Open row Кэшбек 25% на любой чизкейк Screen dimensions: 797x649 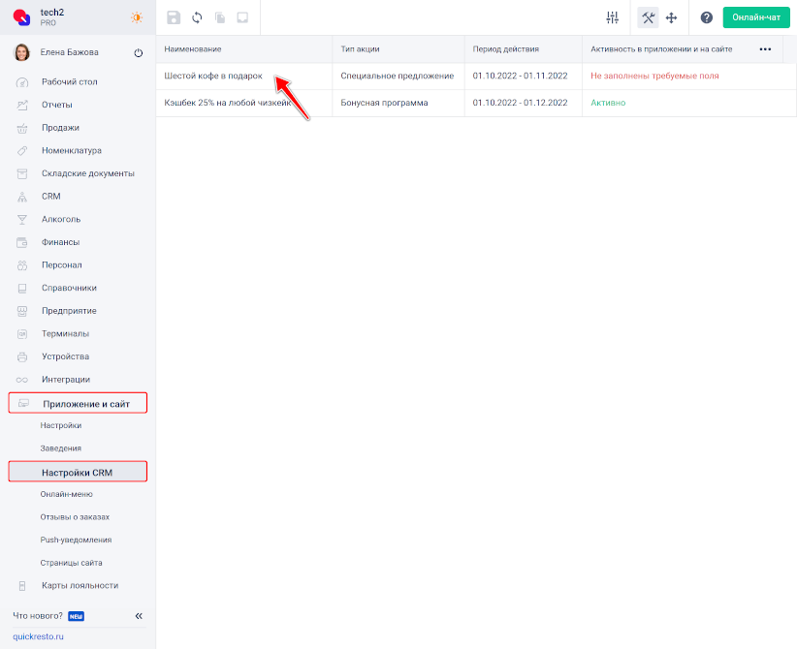pos(228,103)
